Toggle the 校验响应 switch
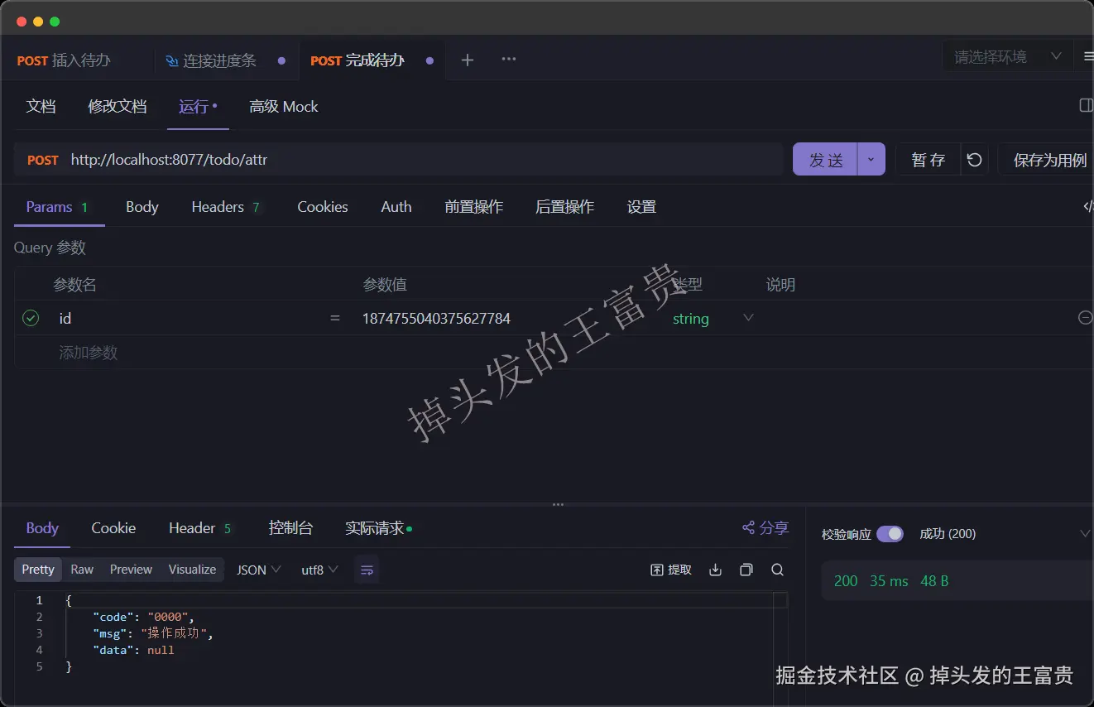The image size is (1094, 707). pyautogui.click(x=890, y=534)
